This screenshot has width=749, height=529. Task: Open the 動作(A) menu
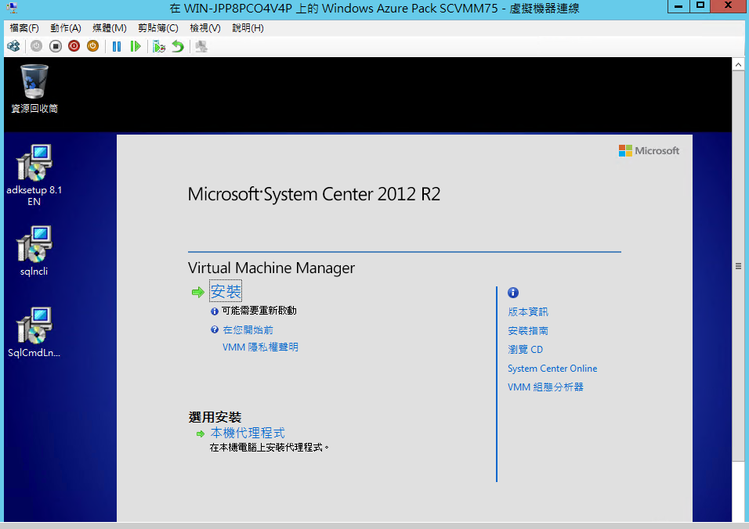click(x=66, y=28)
